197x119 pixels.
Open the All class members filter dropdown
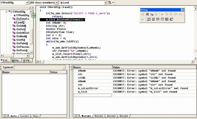(56, 3)
